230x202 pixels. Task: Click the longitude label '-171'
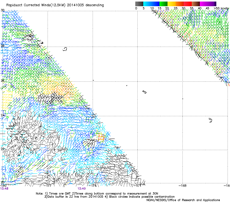(x=137, y=186)
